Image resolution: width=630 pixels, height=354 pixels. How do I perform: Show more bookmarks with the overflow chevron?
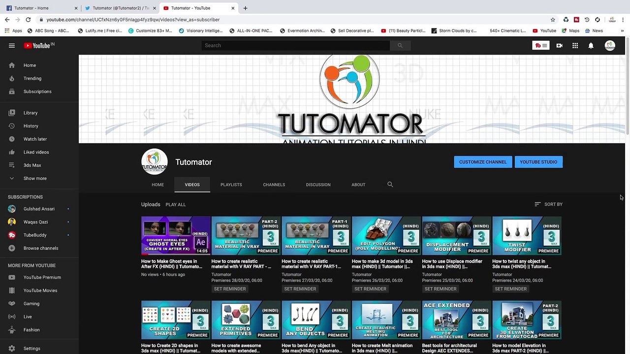(622, 30)
